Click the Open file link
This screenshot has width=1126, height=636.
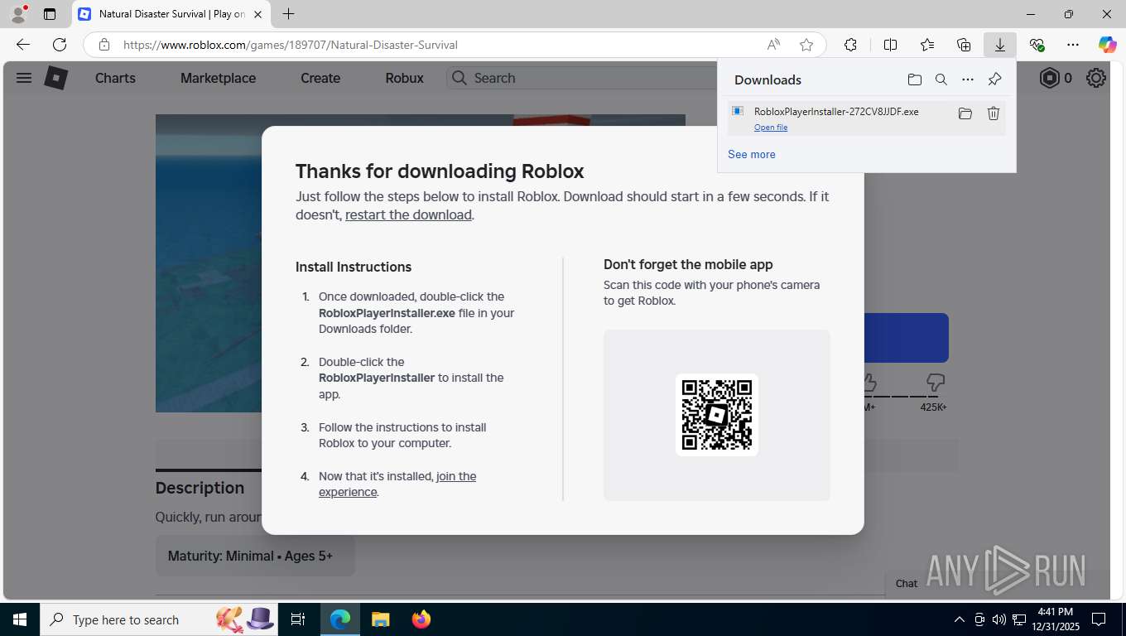coord(771,128)
